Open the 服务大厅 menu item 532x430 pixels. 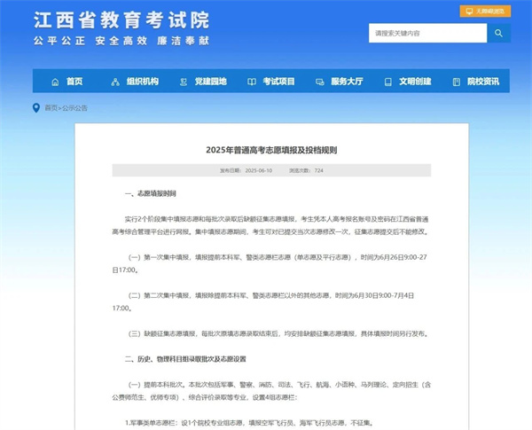click(x=347, y=82)
